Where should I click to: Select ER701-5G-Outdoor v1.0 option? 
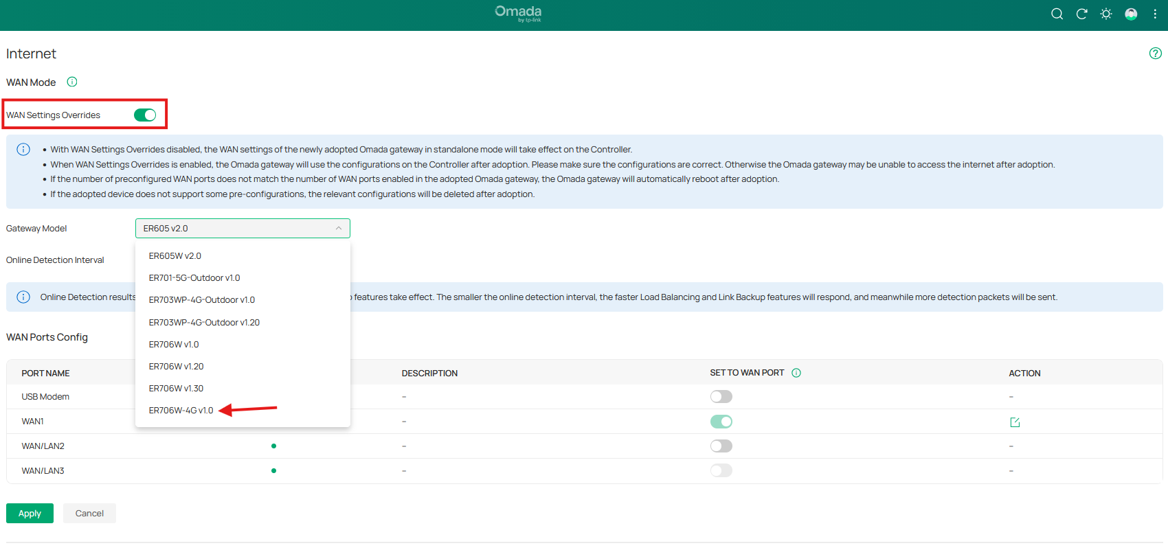(243, 278)
